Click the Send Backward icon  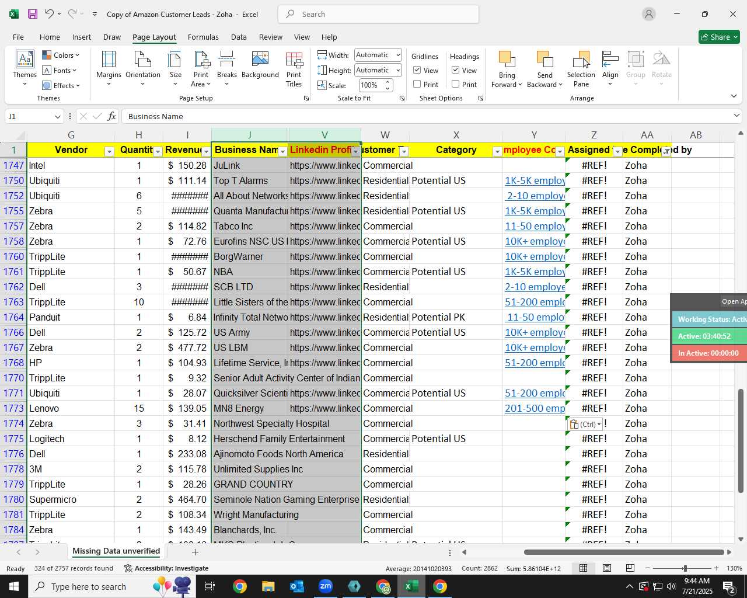(544, 59)
